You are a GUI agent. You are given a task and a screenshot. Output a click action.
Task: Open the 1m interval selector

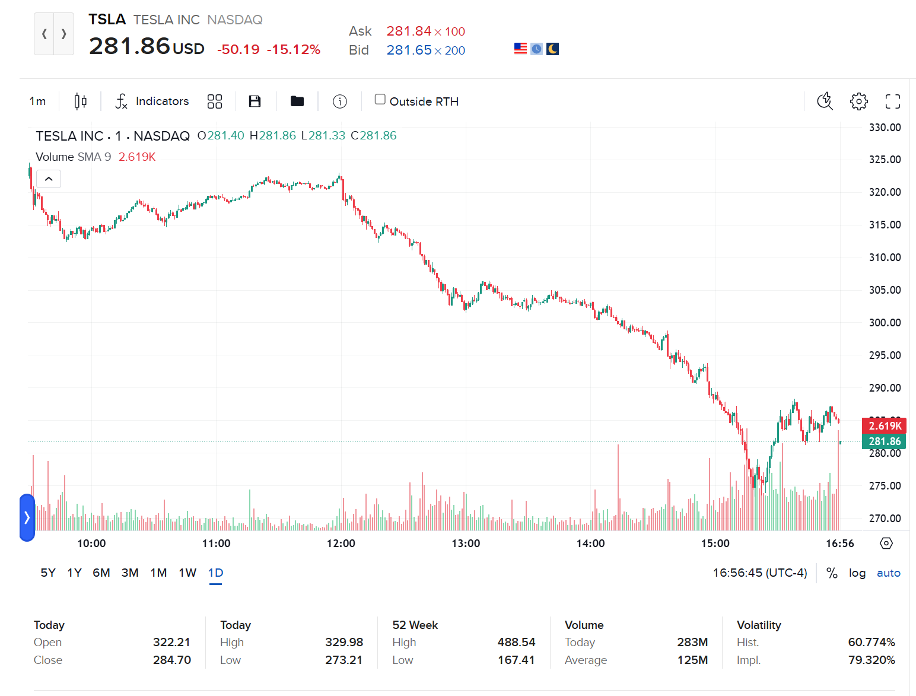coord(37,101)
